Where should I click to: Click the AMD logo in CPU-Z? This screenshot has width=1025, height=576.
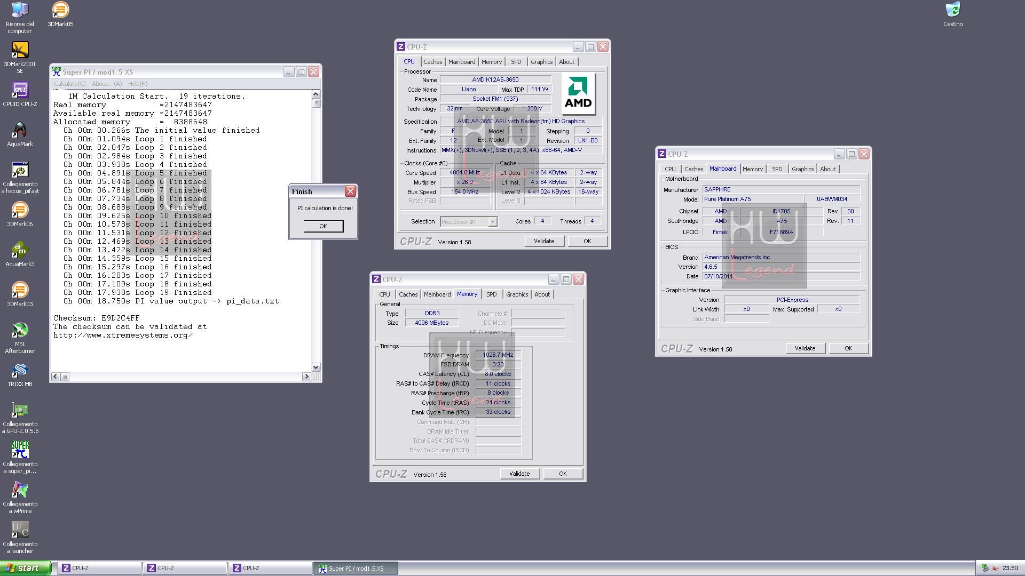pos(578,94)
